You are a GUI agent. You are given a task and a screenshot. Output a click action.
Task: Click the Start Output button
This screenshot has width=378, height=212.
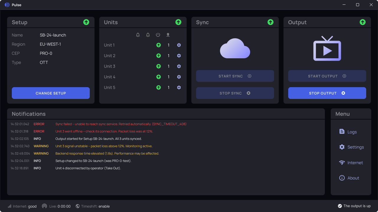[x=327, y=76]
